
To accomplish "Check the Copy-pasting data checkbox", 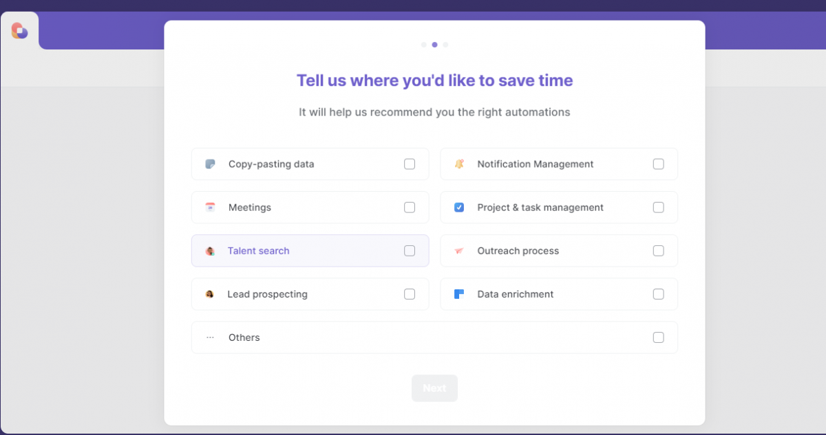I will click(x=410, y=164).
